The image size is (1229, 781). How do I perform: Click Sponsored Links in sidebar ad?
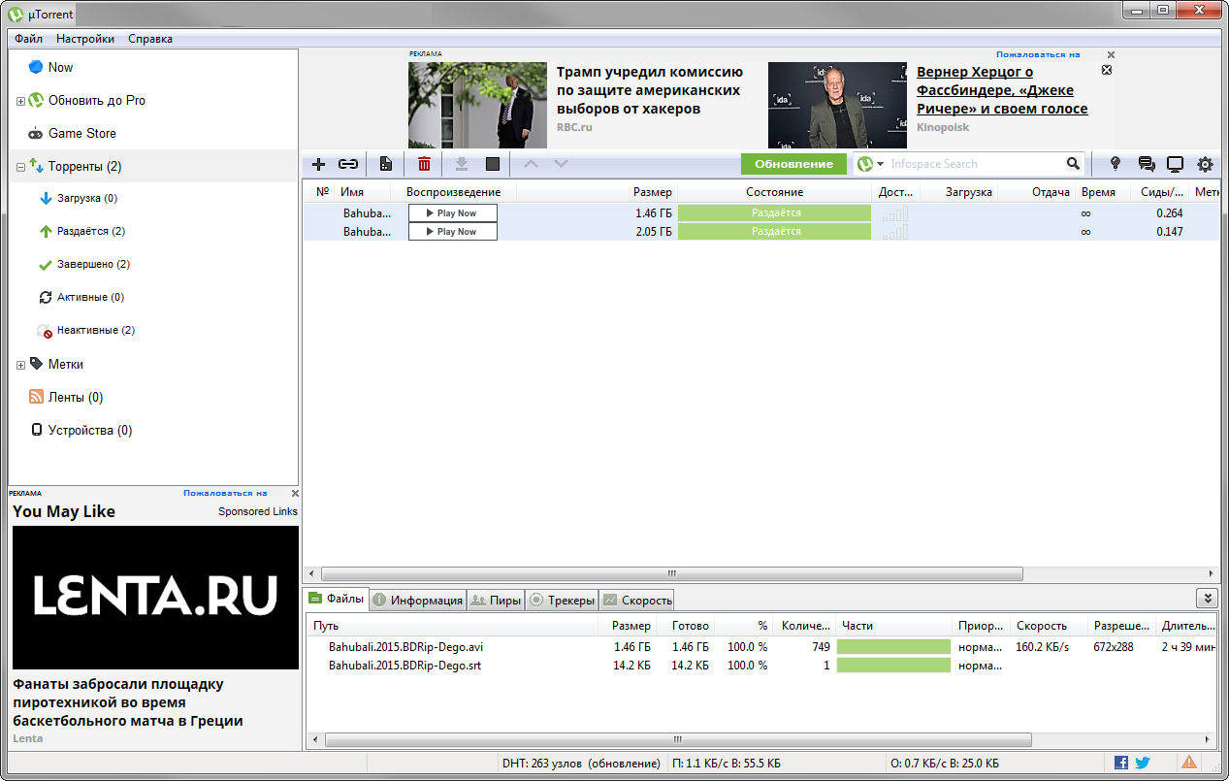click(258, 511)
